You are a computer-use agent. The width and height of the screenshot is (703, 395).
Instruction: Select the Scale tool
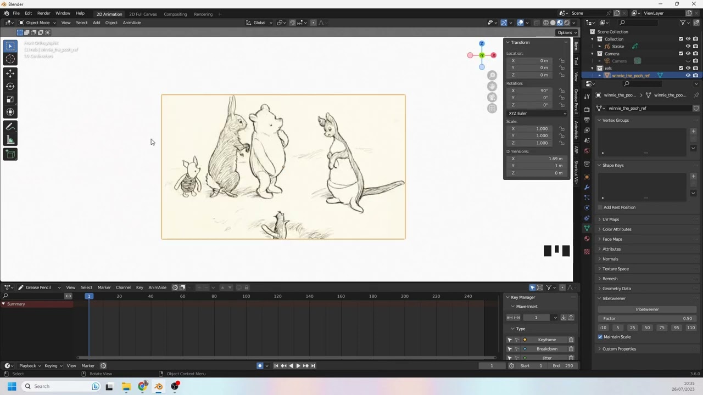pyautogui.click(x=10, y=99)
